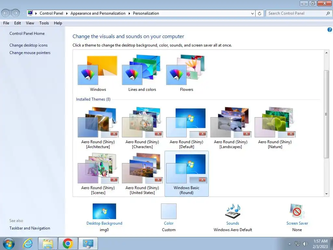Expand the address bar history dropdown

(x=252, y=13)
